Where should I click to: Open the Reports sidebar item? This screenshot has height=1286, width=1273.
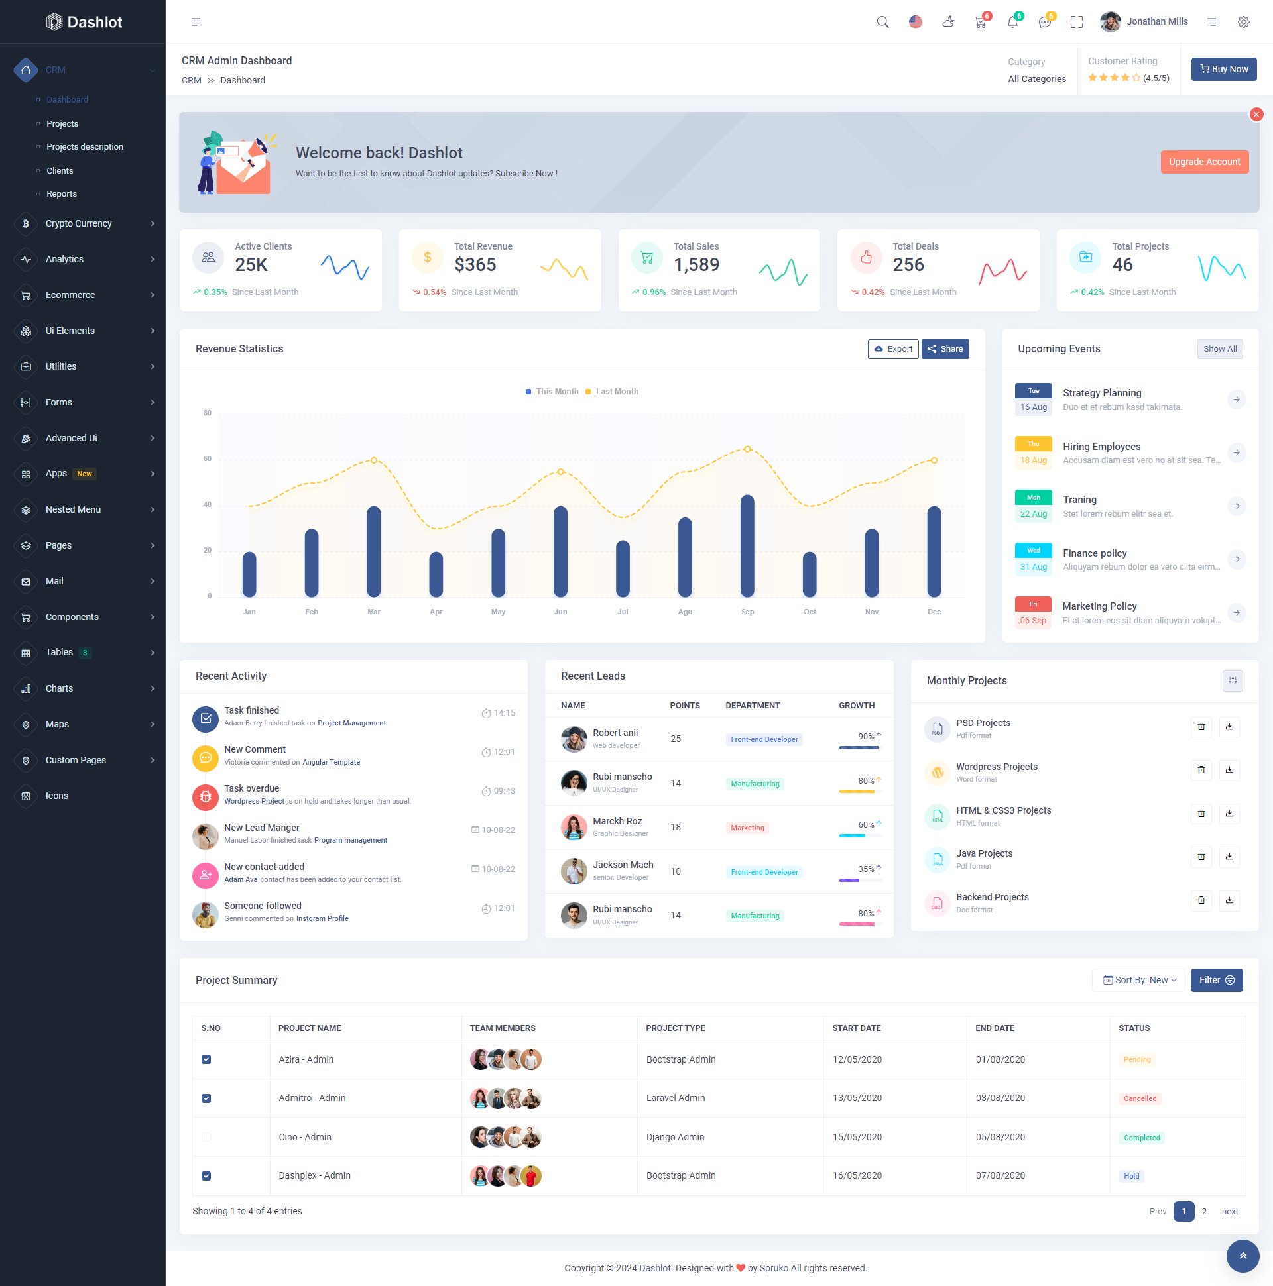pos(62,193)
